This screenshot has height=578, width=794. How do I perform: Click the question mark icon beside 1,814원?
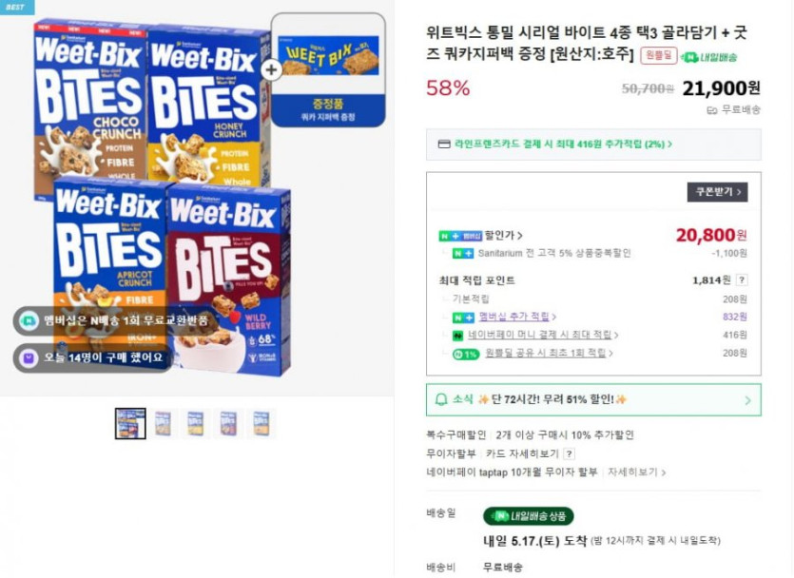pos(742,280)
